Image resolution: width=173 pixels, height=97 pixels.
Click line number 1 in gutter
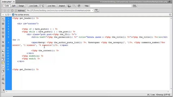(8, 18)
